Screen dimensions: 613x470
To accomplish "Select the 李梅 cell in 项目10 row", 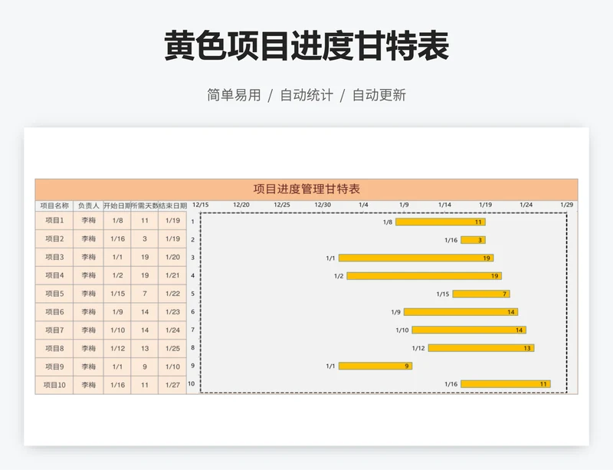I will click(88, 385).
